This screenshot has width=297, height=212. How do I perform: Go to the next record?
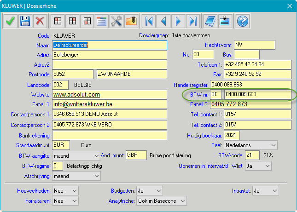click(x=178, y=21)
